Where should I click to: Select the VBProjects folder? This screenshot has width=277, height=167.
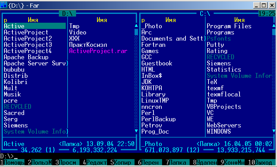click(x=224, y=106)
